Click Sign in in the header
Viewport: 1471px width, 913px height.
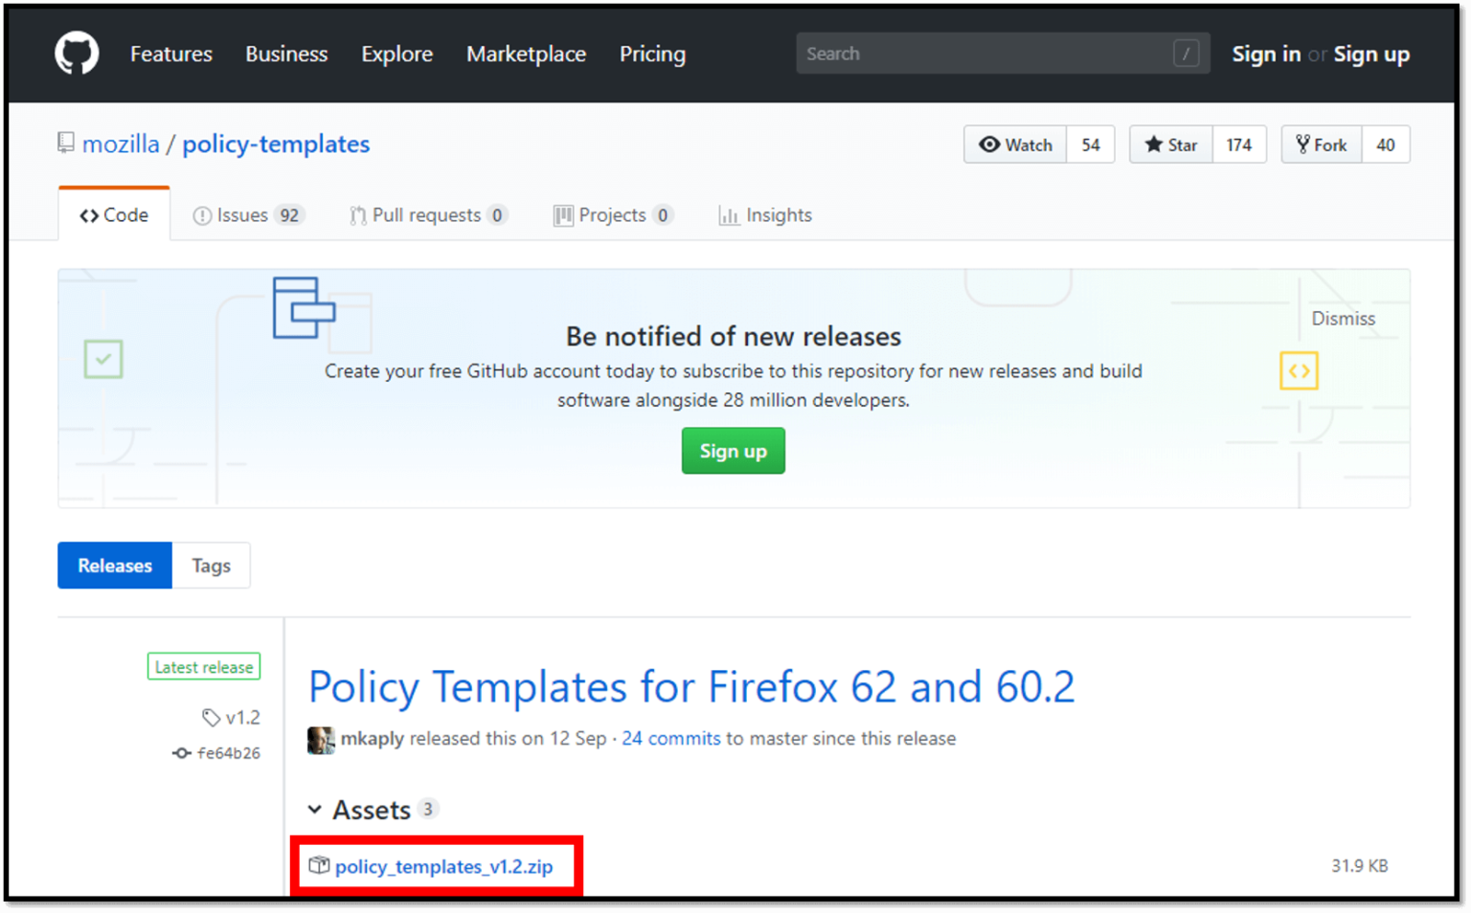pos(1266,55)
